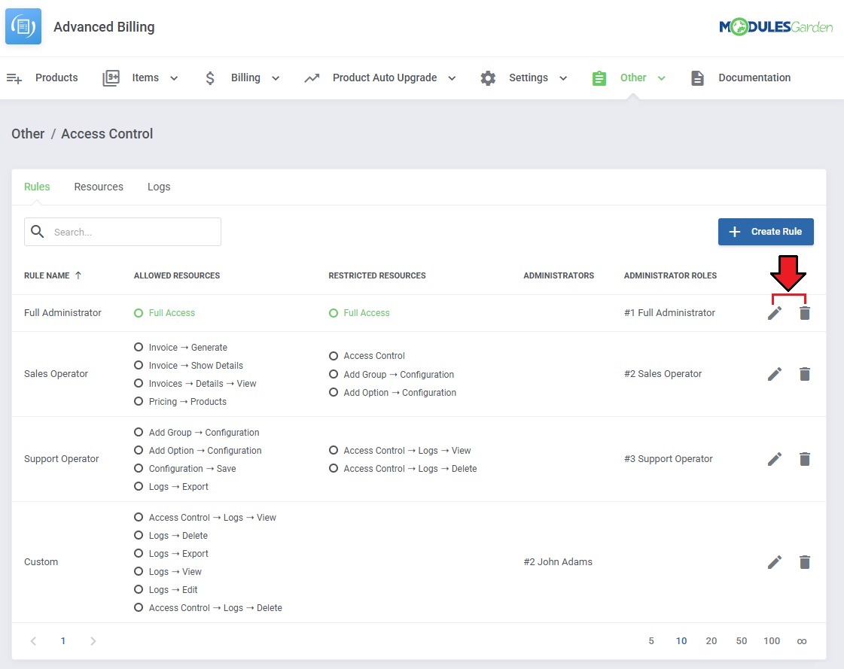Edit the Full Administrator rule
Image resolution: width=844 pixels, height=669 pixels.
pos(775,313)
